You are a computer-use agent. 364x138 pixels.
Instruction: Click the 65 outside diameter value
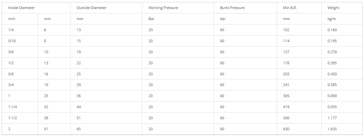pyautogui.click(x=79, y=129)
